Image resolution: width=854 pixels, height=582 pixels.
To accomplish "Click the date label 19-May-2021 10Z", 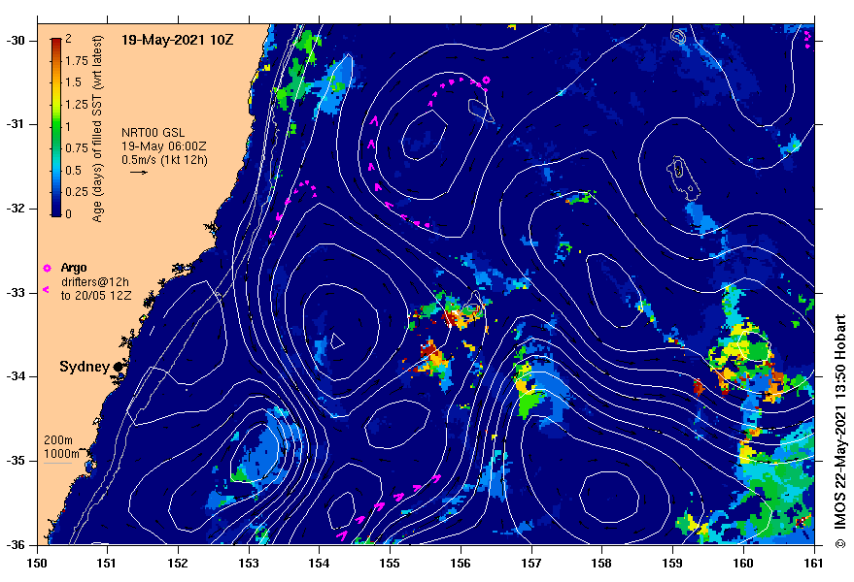I will click(178, 40).
